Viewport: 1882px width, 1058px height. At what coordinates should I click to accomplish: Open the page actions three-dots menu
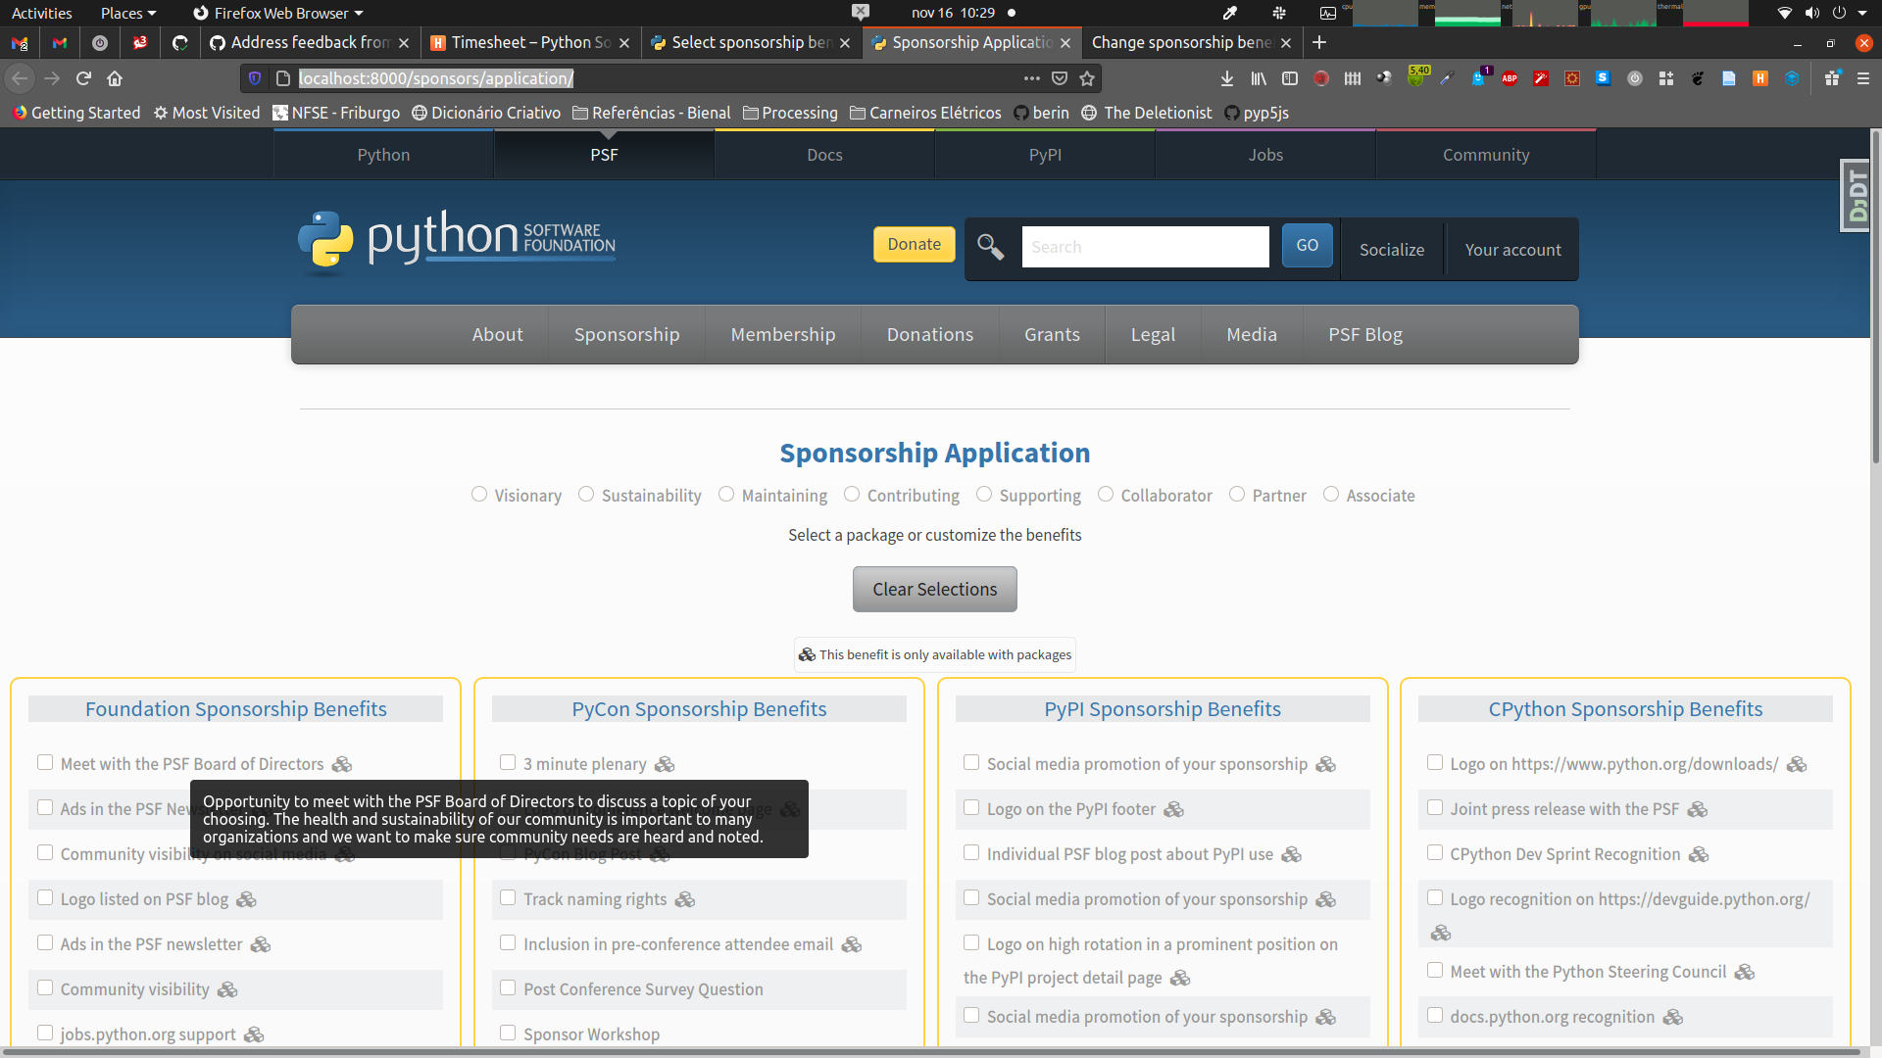coord(1031,78)
